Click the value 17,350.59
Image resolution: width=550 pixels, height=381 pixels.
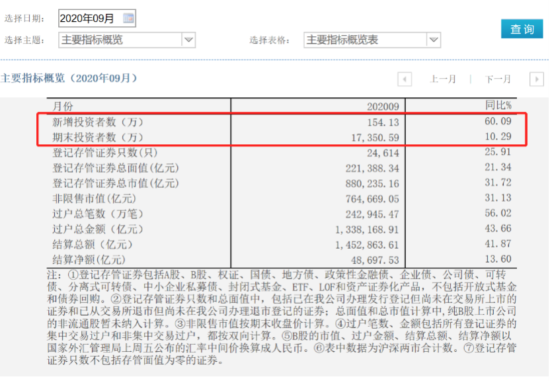coord(375,138)
